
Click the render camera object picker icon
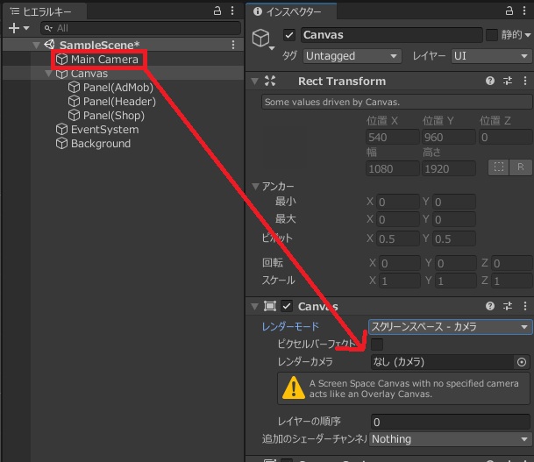522,361
